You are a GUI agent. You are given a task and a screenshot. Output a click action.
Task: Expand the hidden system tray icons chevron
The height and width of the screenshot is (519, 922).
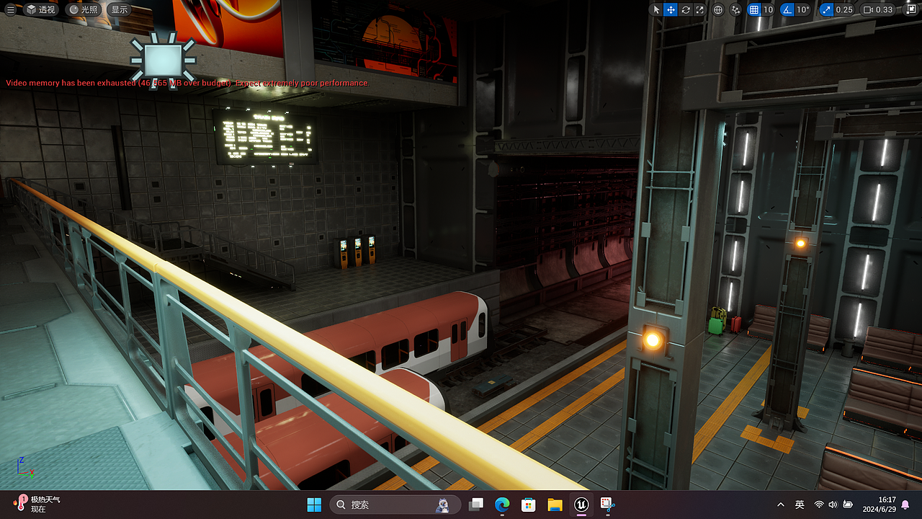pos(781,505)
